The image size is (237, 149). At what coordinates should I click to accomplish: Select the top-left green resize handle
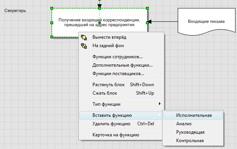[52, 8]
